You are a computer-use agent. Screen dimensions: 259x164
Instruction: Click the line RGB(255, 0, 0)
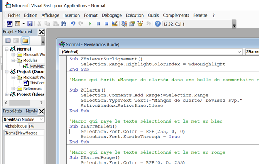(133, 132)
